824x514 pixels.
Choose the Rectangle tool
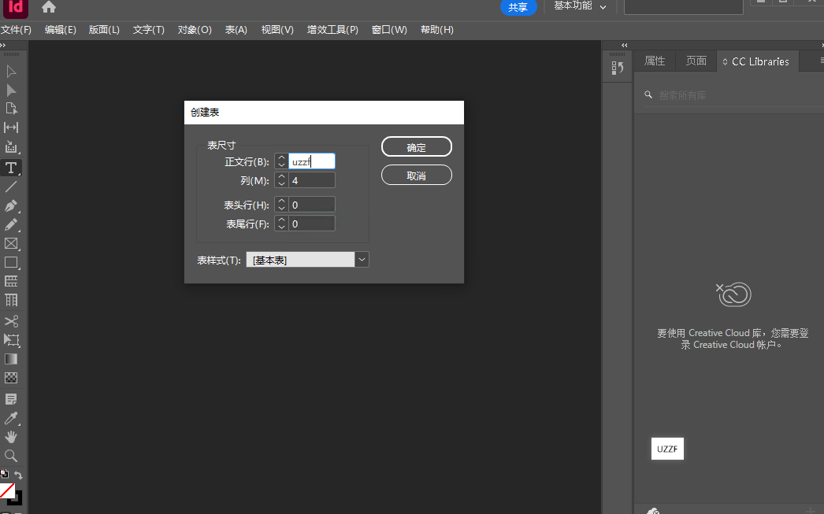coord(11,263)
